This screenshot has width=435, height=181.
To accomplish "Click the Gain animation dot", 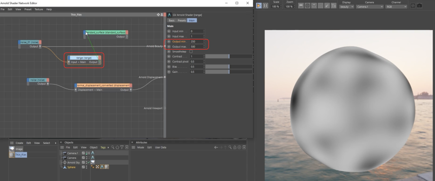I will [169, 72].
